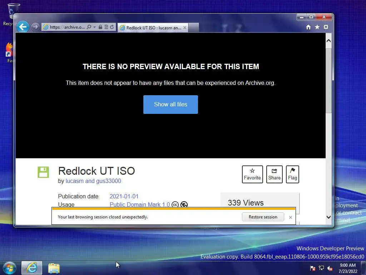Click the Creative Commons CC icon

pos(175,204)
